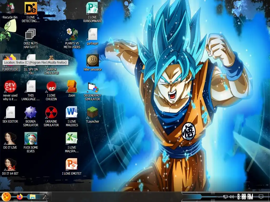This screenshot has height=202, width=270.
Task: Open File Explorer from the taskbar
Action: (32, 197)
